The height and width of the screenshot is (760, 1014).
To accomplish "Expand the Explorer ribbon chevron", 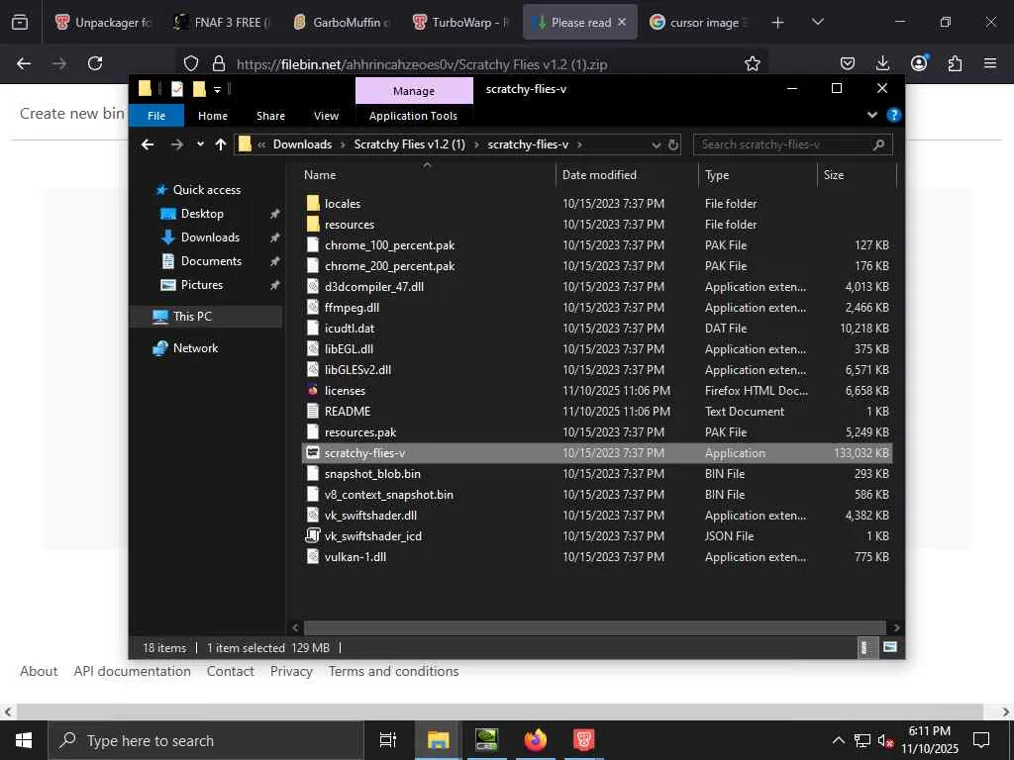I will point(872,115).
